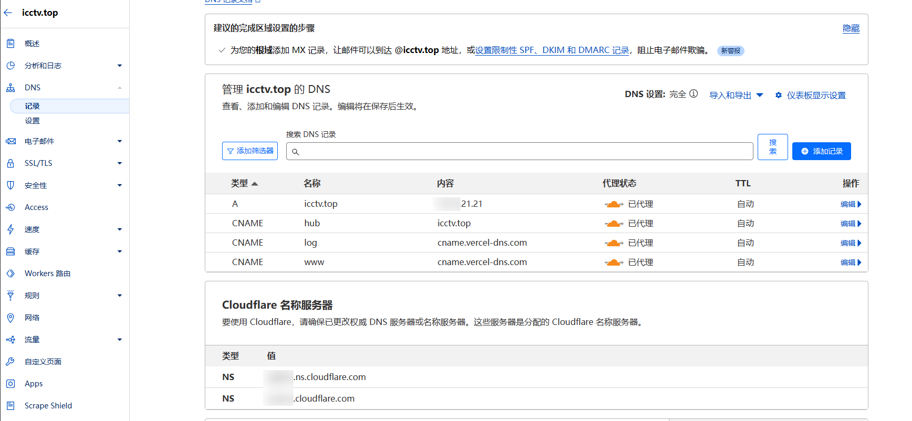
Task: Click the Apps sidebar icon
Action: [11, 384]
